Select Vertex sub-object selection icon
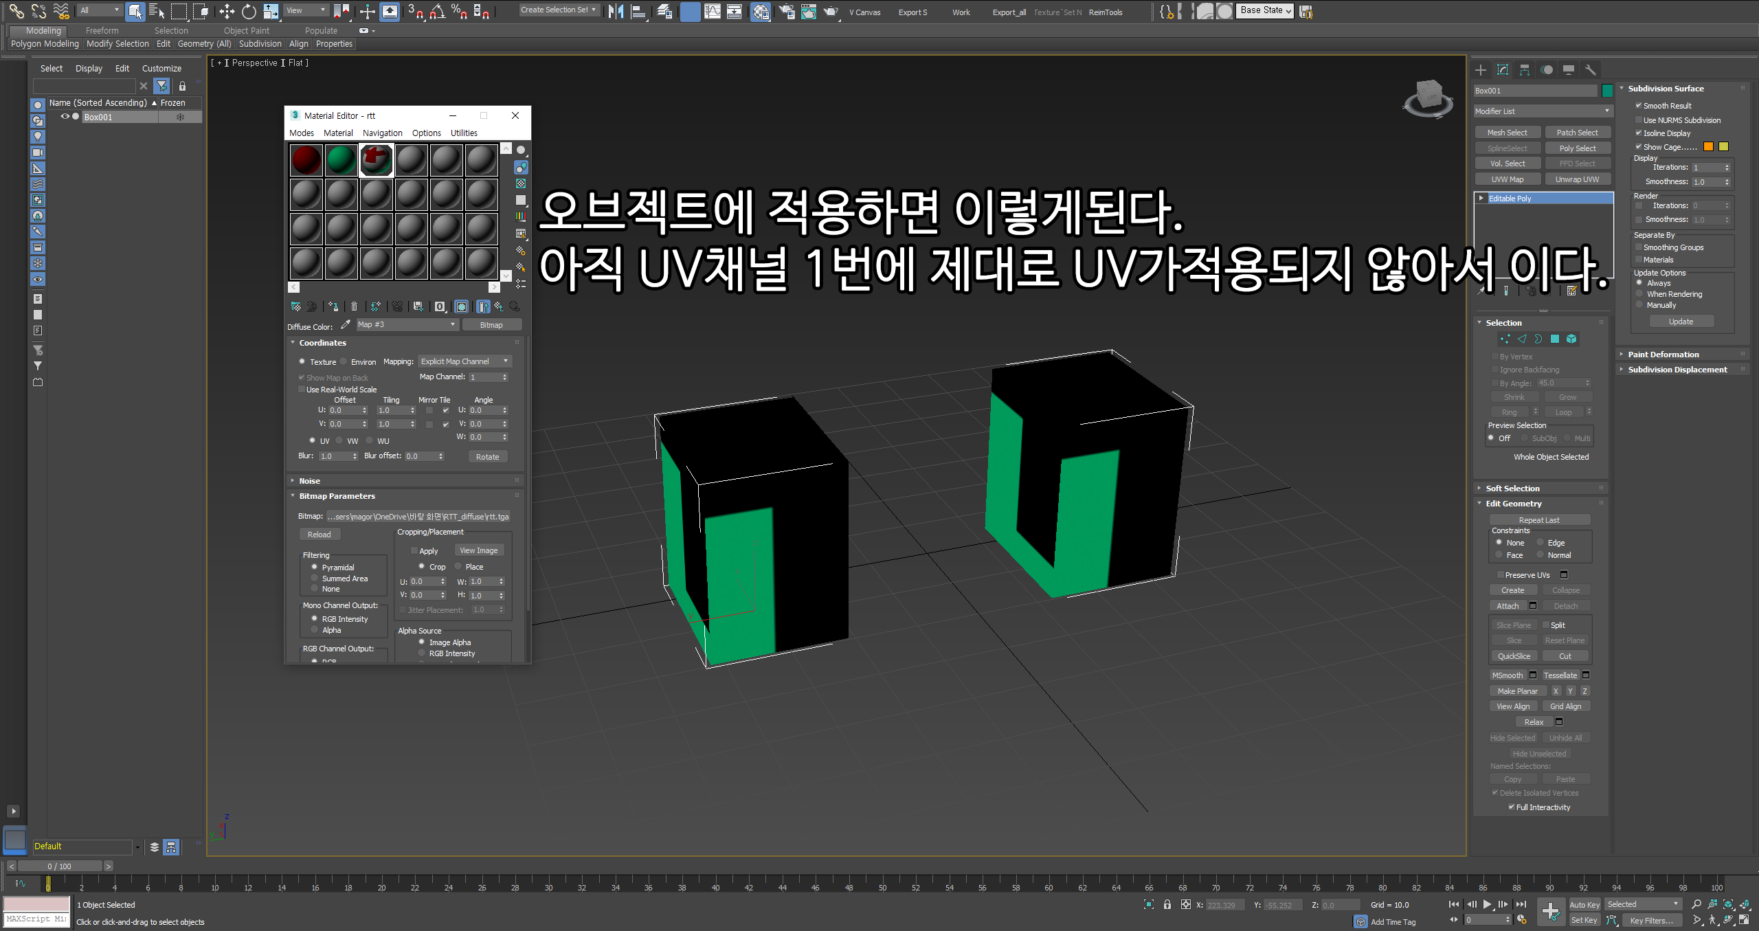Viewport: 1759px width, 931px height. [x=1505, y=339]
